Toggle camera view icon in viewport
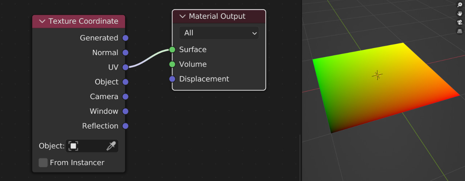 click(x=460, y=22)
